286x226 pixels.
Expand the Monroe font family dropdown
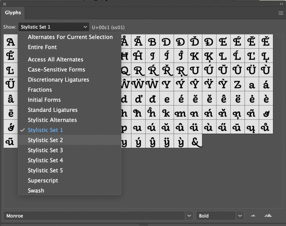(189, 216)
